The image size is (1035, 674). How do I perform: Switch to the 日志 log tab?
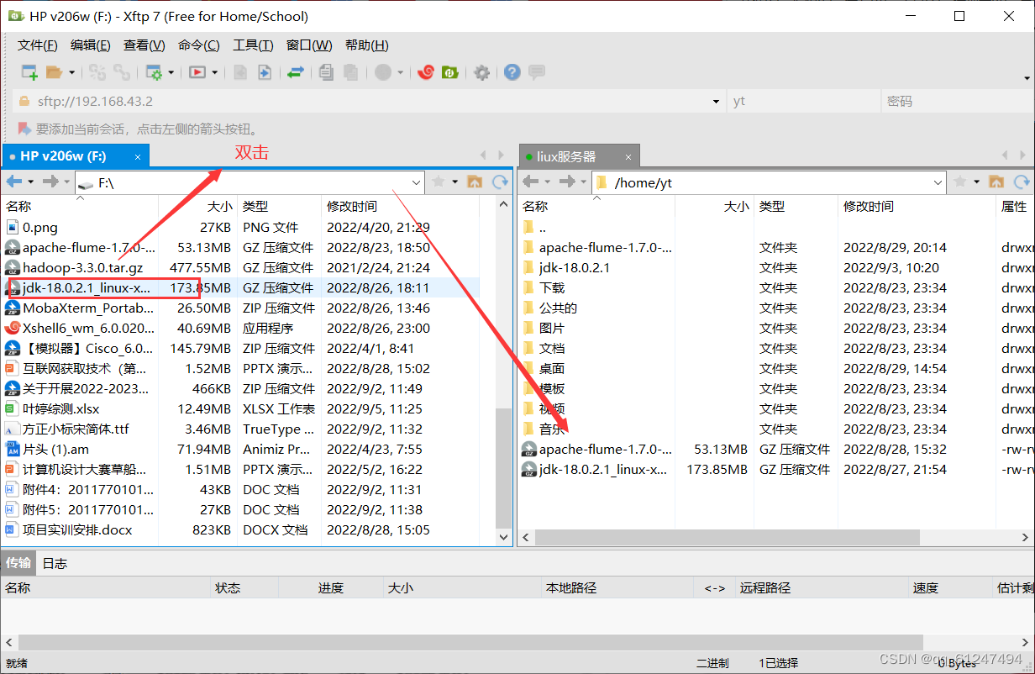pos(55,563)
